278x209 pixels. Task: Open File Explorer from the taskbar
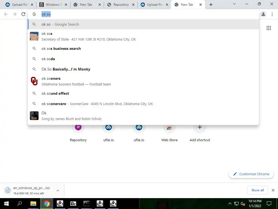[33, 204]
